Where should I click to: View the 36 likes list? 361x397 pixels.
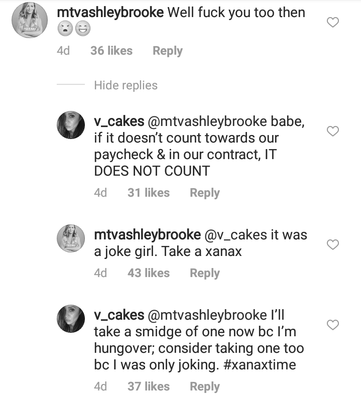111,51
